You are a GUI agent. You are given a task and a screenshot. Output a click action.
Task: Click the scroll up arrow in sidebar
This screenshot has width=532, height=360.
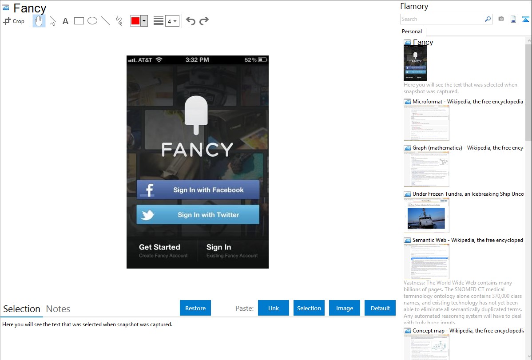(528, 40)
